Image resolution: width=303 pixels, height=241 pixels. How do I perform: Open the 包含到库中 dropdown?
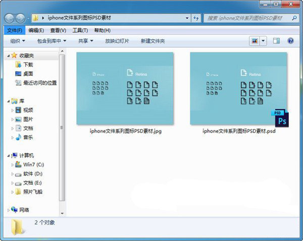coord(52,41)
